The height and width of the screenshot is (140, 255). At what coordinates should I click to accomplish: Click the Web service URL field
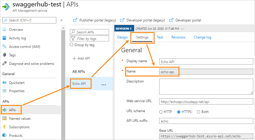pyautogui.click(x=206, y=102)
